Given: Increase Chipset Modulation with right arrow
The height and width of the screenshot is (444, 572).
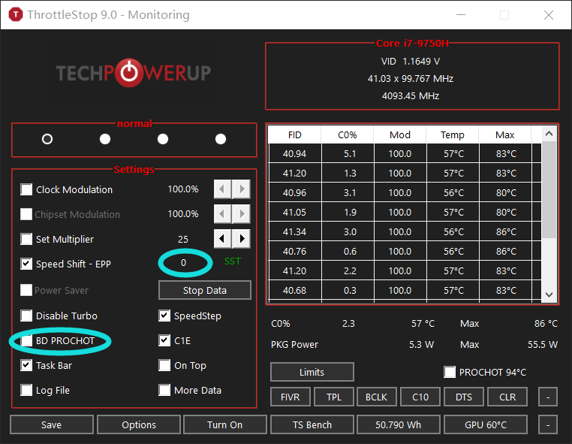Looking at the screenshot, I should 242,214.
